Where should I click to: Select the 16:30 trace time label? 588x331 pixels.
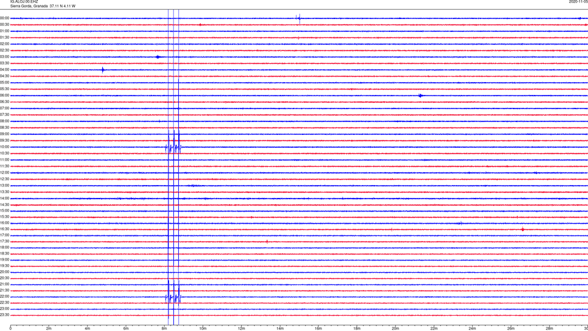(4, 229)
